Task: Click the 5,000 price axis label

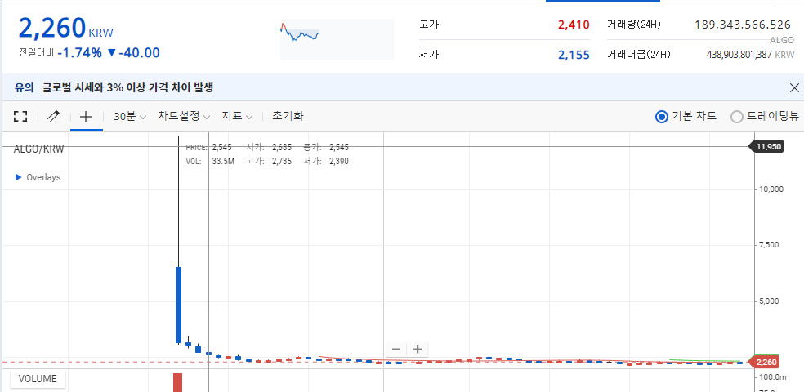Action: [x=769, y=301]
